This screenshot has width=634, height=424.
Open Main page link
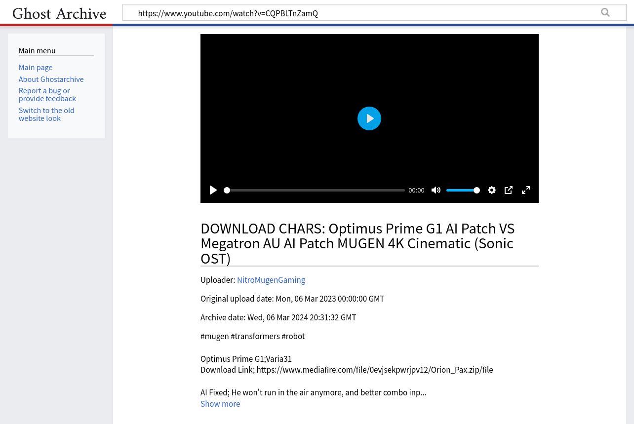tap(36, 67)
